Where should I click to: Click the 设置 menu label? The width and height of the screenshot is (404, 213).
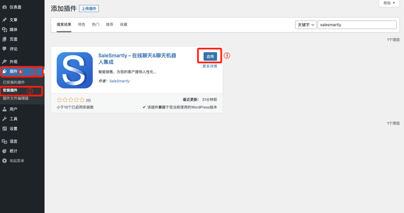point(13,129)
